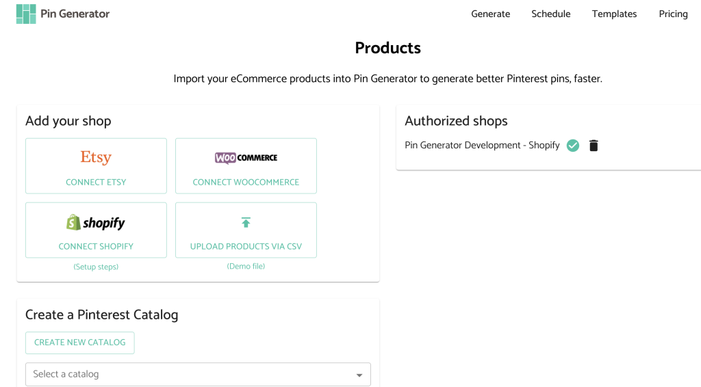701x387 pixels.
Task: Go to the Schedule page
Action: (x=551, y=14)
